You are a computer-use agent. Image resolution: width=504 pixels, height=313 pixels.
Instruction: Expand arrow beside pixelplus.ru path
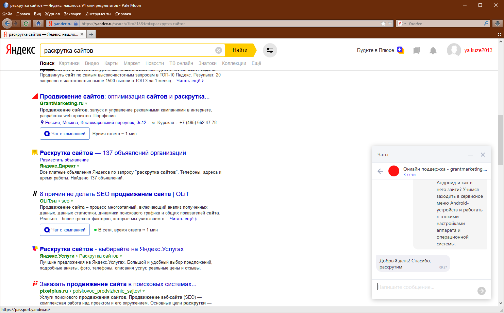(144, 291)
